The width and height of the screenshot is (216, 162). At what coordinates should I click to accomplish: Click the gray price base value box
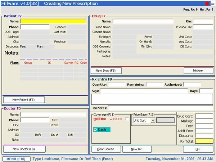(165, 120)
